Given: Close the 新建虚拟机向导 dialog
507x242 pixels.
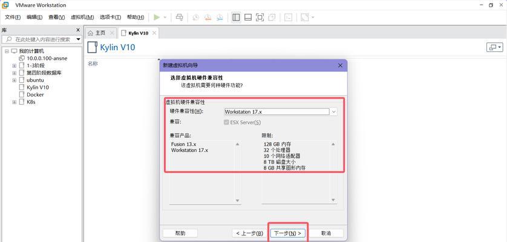Looking at the screenshot, I should click(x=340, y=65).
